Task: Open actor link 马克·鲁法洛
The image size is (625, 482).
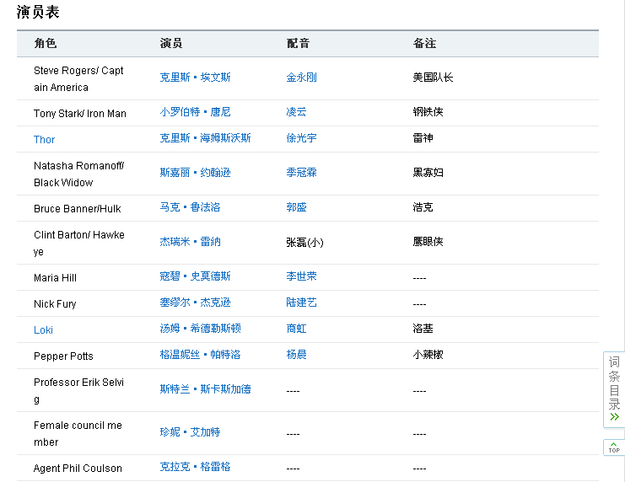Action: coord(190,207)
